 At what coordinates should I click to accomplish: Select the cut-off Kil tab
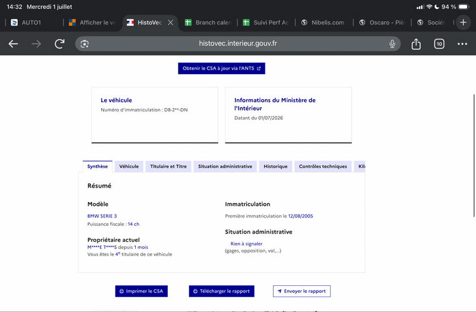point(360,166)
